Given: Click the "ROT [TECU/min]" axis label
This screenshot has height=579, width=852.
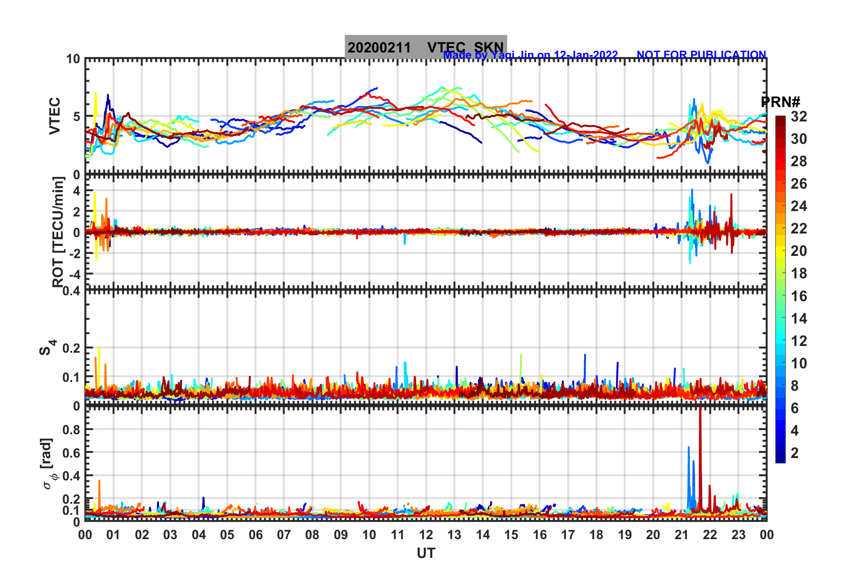Looking at the screenshot, I should [59, 232].
